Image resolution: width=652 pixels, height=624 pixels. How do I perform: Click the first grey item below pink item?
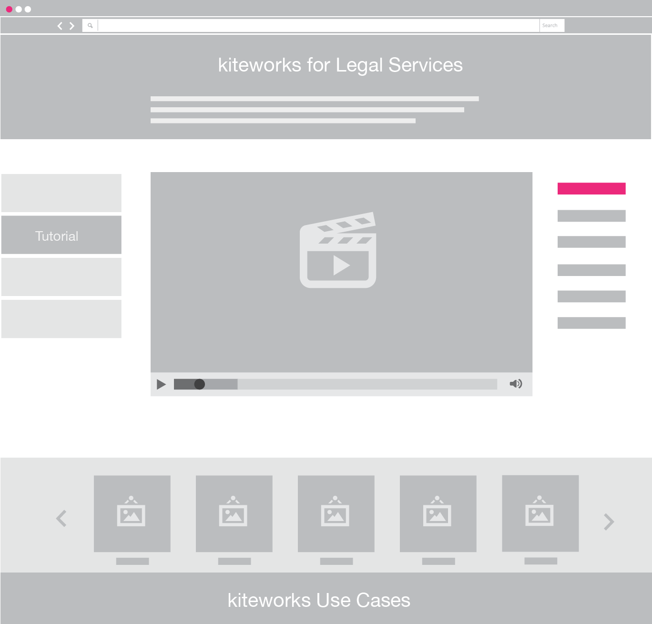coord(591,216)
